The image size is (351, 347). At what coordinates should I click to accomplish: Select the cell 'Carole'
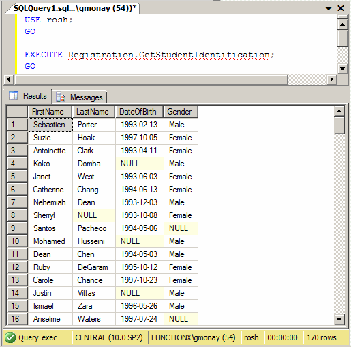point(50,280)
